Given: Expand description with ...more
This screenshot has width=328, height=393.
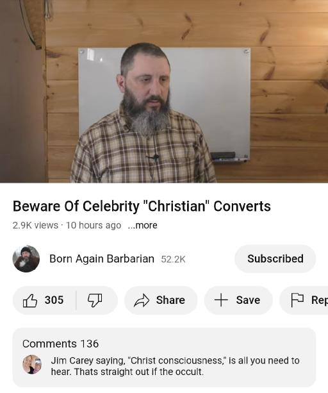Looking at the screenshot, I should [142, 225].
